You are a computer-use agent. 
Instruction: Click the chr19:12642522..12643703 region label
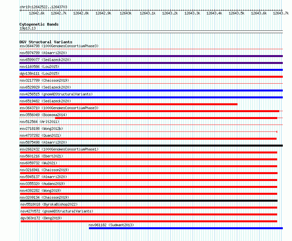click(43, 7)
